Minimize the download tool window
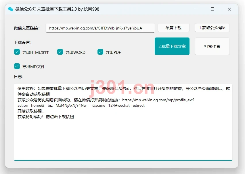This screenshot has width=245, height=174. tap(196, 9)
